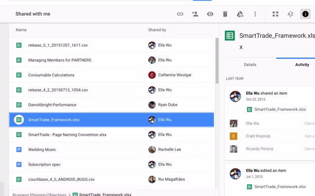Screen dimensions: 315x196
Task: Open SmartTrade_Framework.xlsx link in activity panel
Action: pyautogui.click(x=280, y=109)
